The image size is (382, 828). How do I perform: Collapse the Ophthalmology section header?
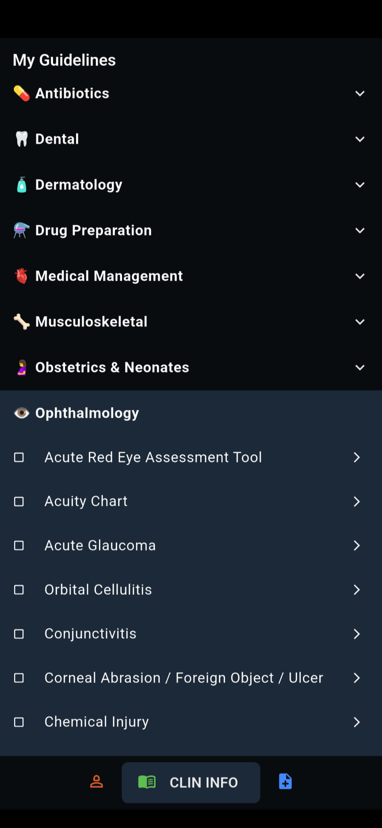87,413
